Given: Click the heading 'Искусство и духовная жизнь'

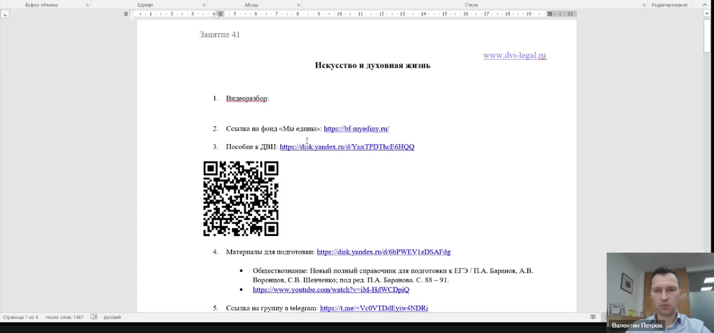Looking at the screenshot, I should pyautogui.click(x=373, y=65).
